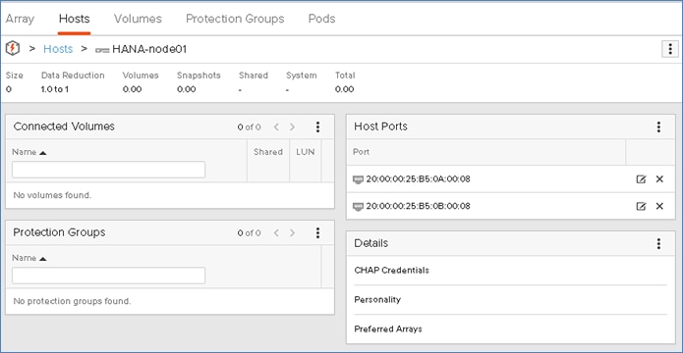Focus the Connected Volumes name filter field
This screenshot has width=683, height=353.
(x=108, y=170)
